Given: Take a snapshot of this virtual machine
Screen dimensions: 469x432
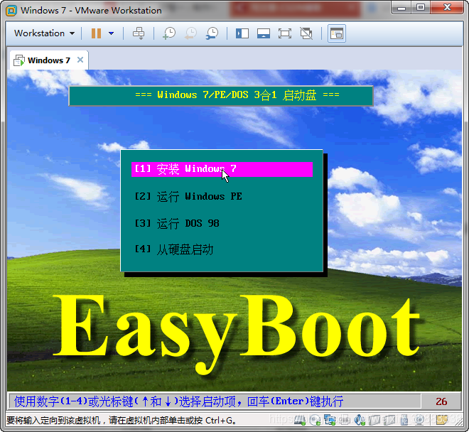Looking at the screenshot, I should [x=169, y=33].
